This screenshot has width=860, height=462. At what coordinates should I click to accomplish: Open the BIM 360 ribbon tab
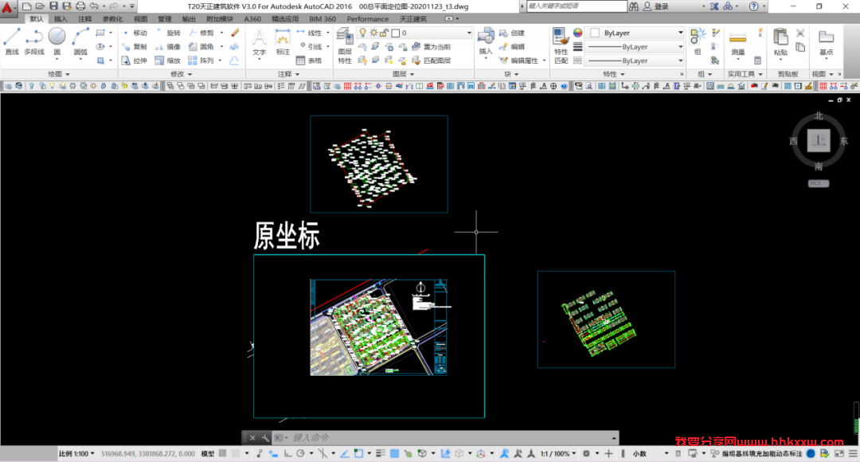[322, 18]
